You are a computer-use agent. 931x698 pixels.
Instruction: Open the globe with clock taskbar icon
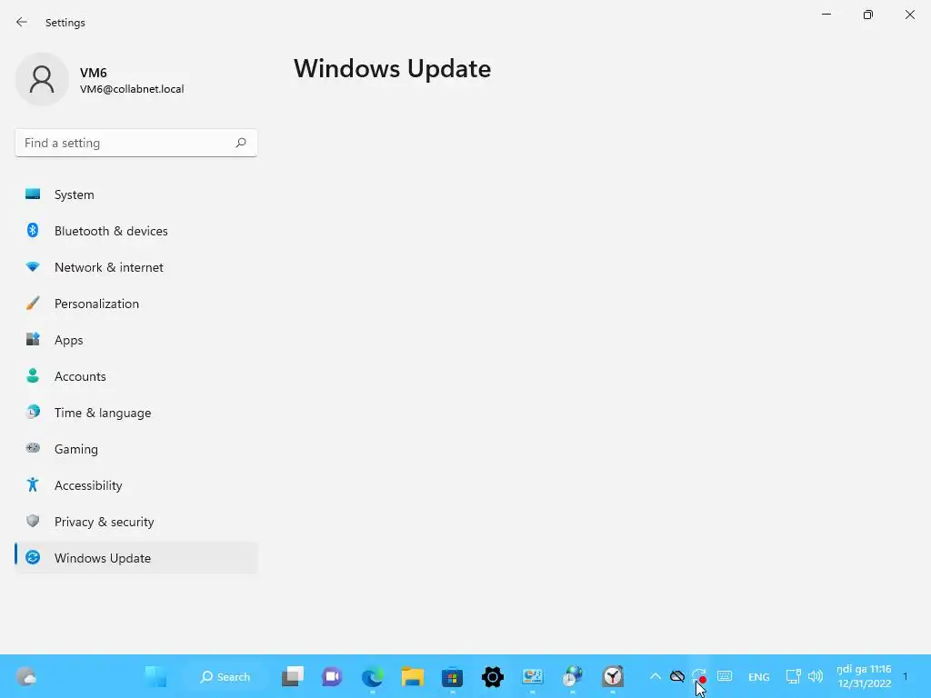pyautogui.click(x=573, y=676)
